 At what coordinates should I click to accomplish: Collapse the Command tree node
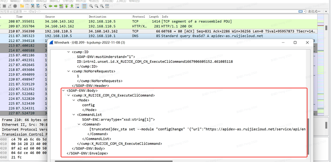point(79,124)
